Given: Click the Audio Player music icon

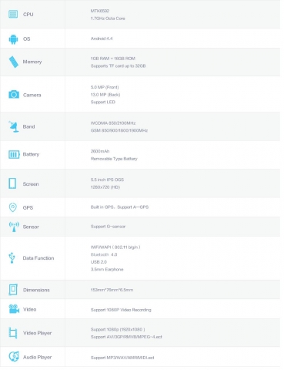Looking at the screenshot, I should [x=14, y=357].
